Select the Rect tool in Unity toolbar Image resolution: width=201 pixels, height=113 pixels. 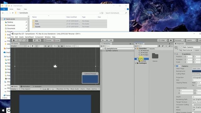30,40
